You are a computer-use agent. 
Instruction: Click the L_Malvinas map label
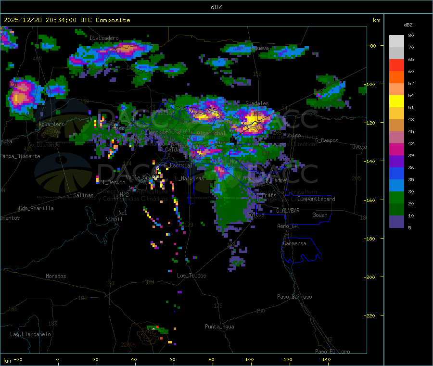pyautogui.click(x=190, y=178)
